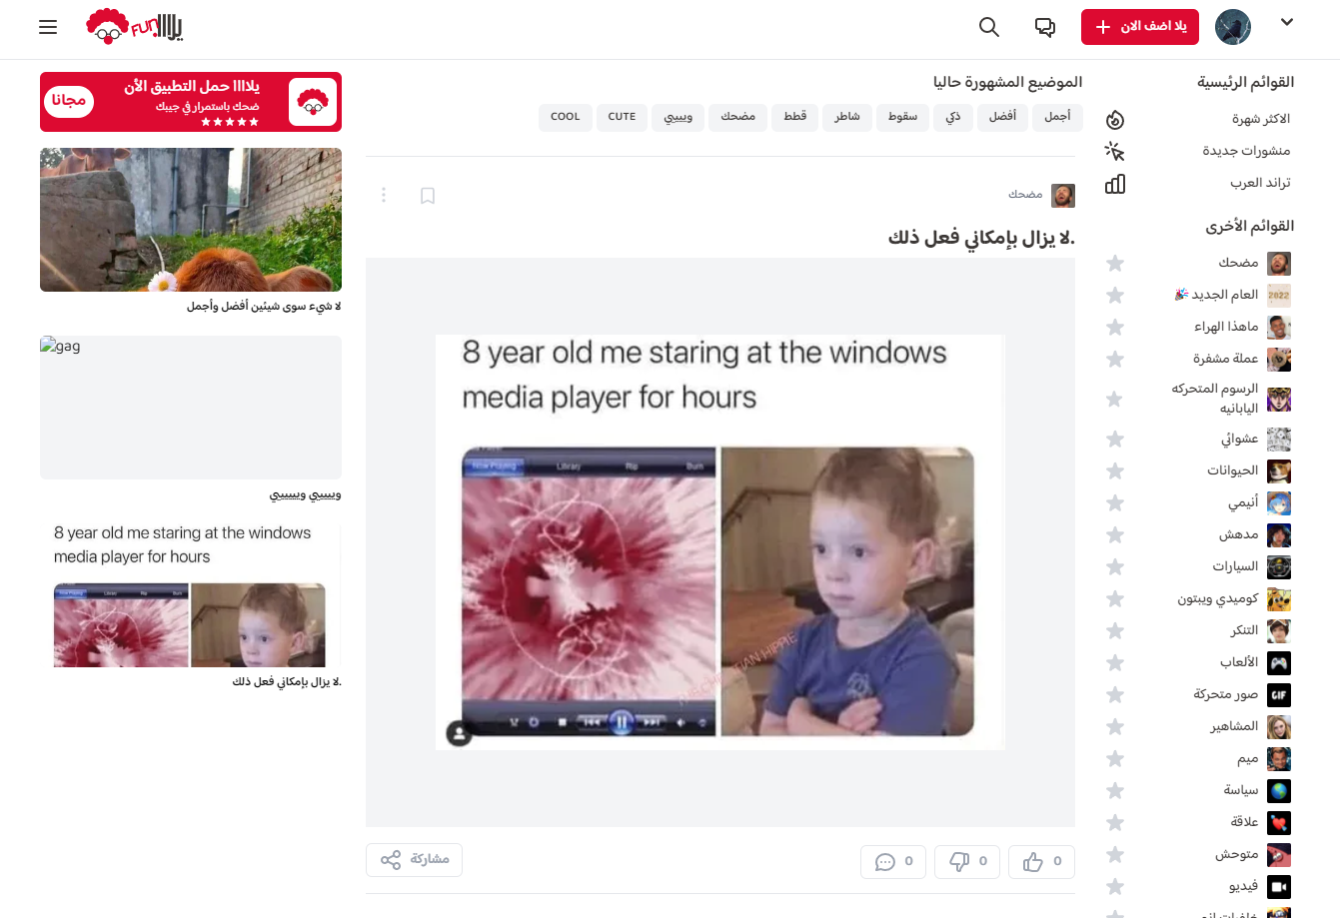The width and height of the screenshot is (1340, 918).
Task: Open the hamburger menu icon
Action: pyautogui.click(x=48, y=27)
